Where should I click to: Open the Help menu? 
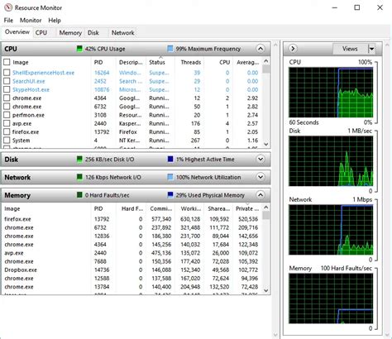[x=55, y=21]
